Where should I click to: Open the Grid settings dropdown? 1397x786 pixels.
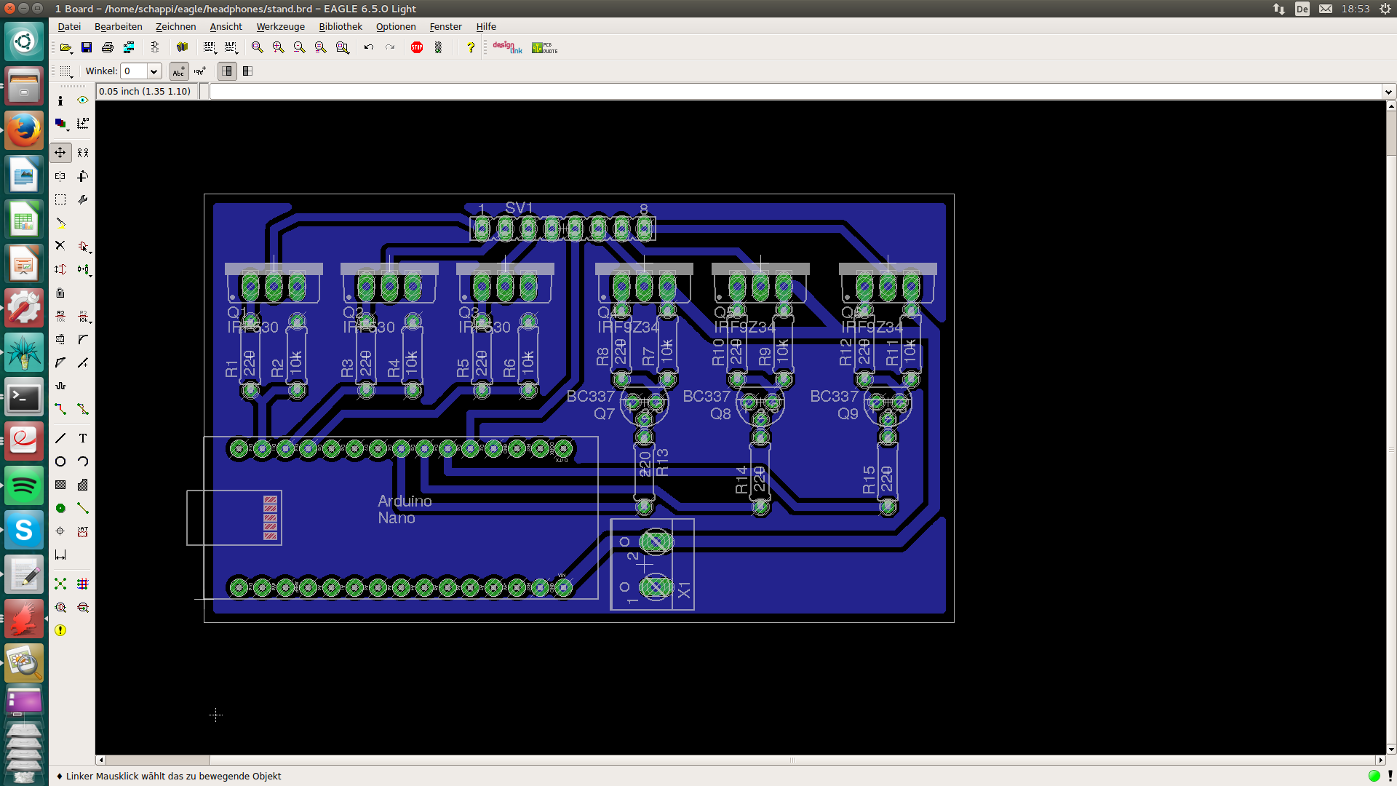pyautogui.click(x=66, y=71)
